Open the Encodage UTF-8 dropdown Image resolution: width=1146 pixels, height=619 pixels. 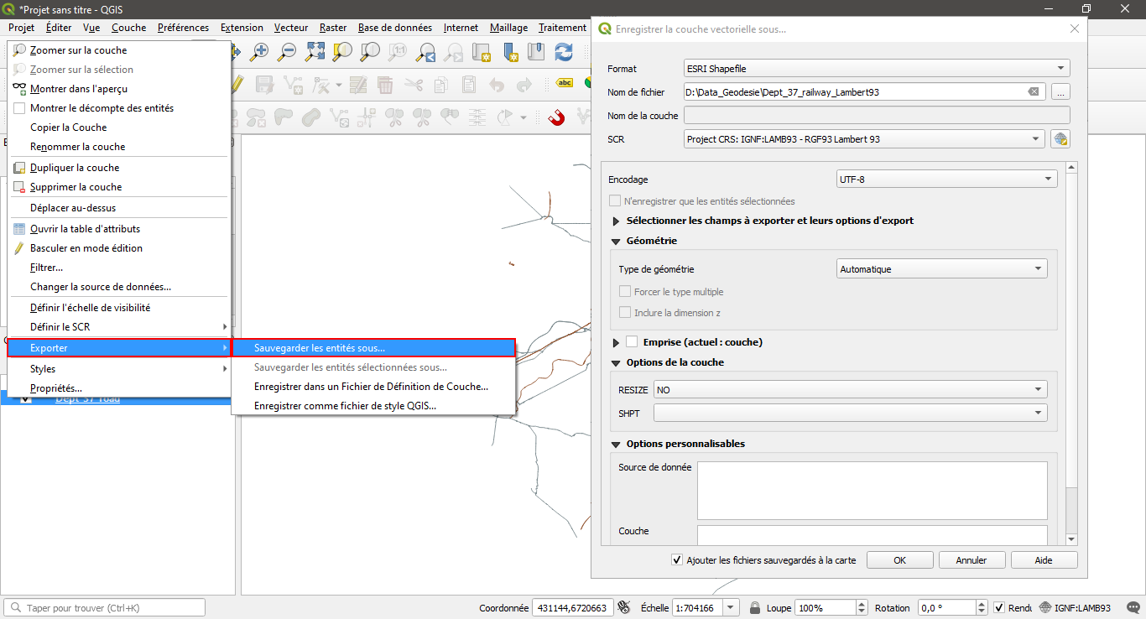coord(946,179)
